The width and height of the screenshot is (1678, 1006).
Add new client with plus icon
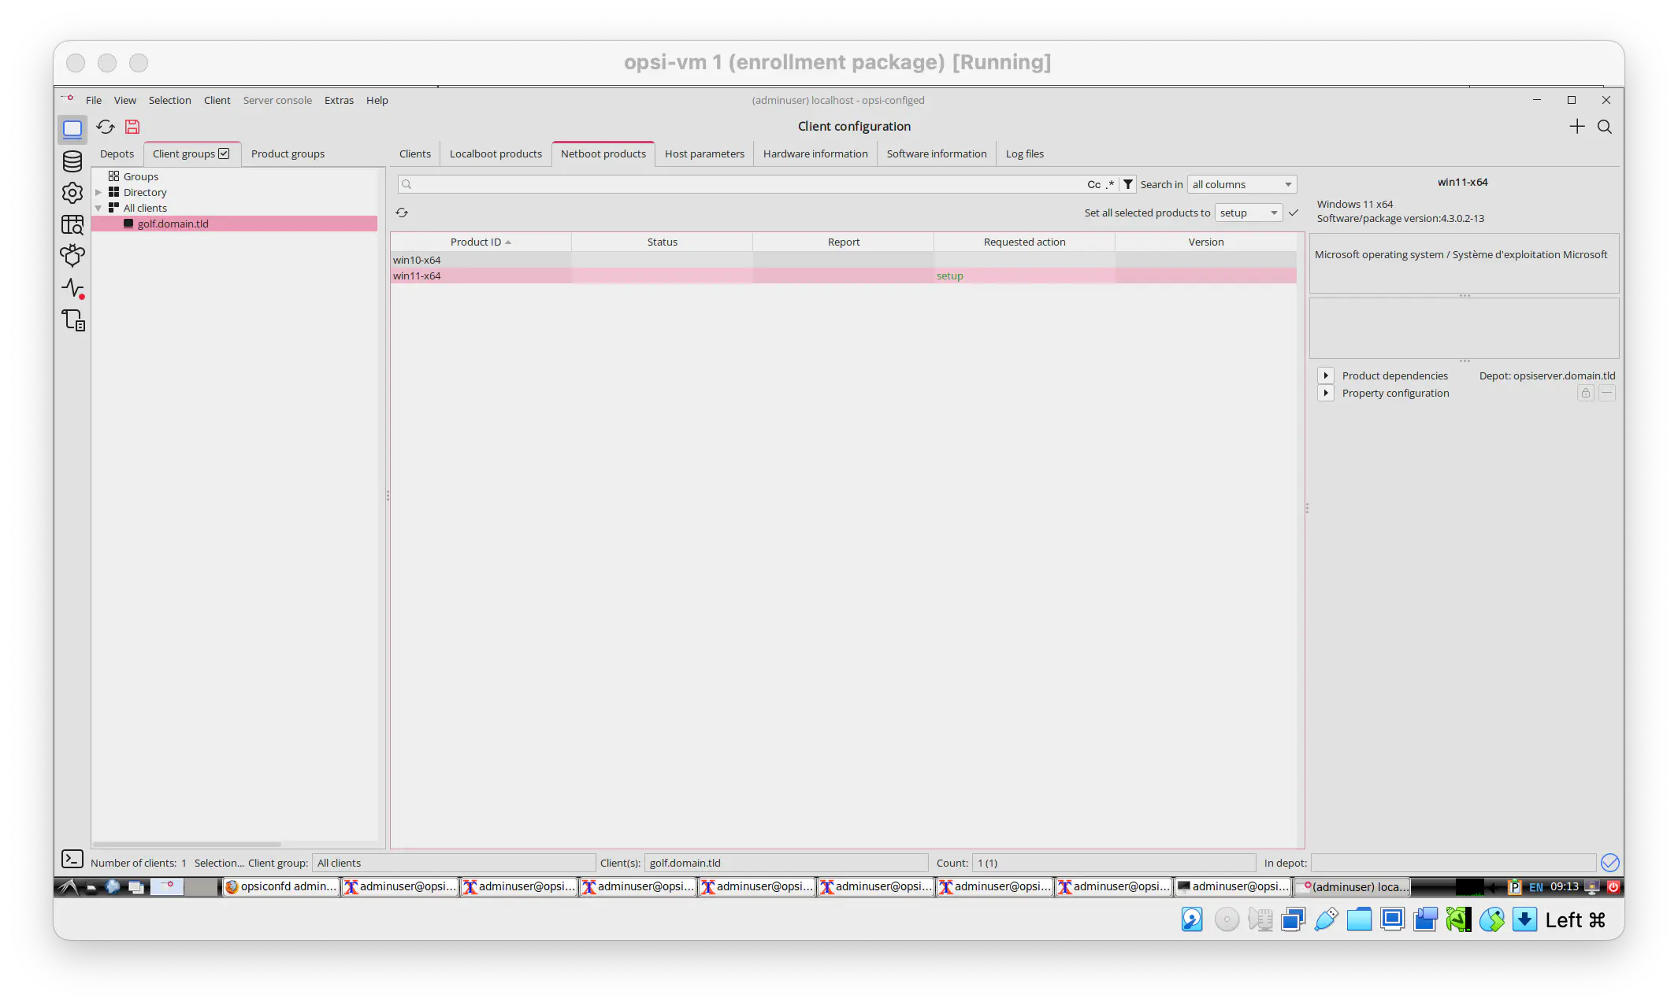coord(1576,127)
